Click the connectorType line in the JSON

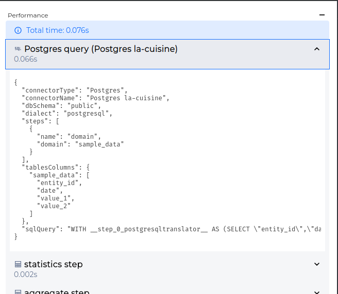[x=74, y=90]
